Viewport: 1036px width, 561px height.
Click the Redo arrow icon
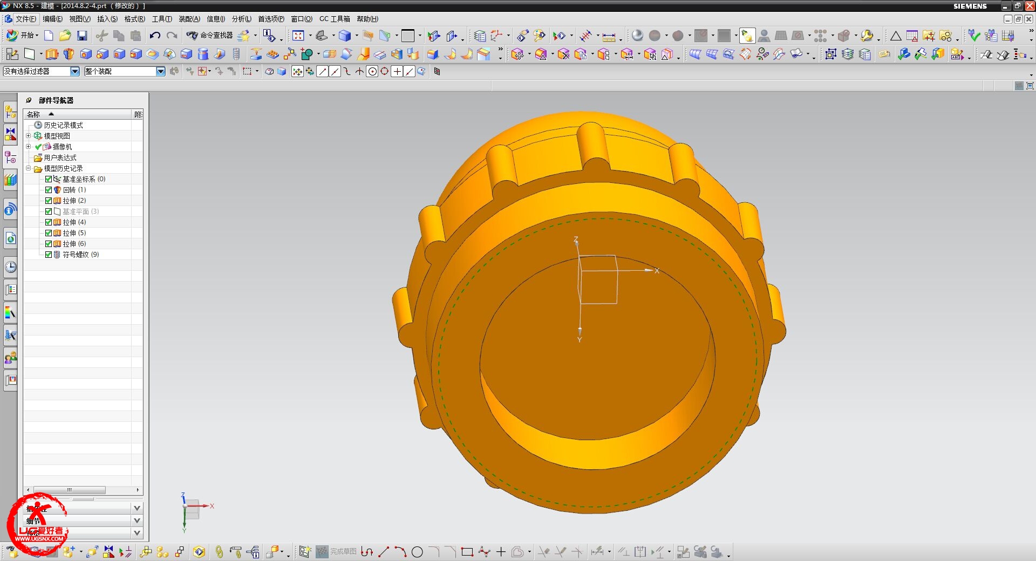point(172,36)
